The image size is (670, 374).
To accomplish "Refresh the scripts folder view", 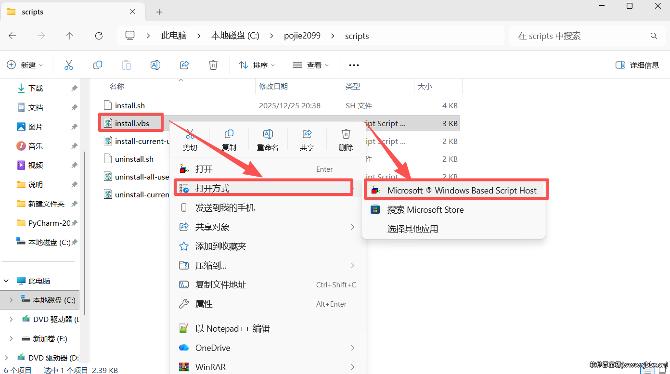I will pos(99,36).
